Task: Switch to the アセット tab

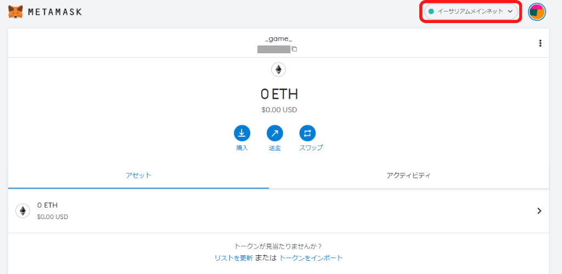Action: tap(138, 176)
